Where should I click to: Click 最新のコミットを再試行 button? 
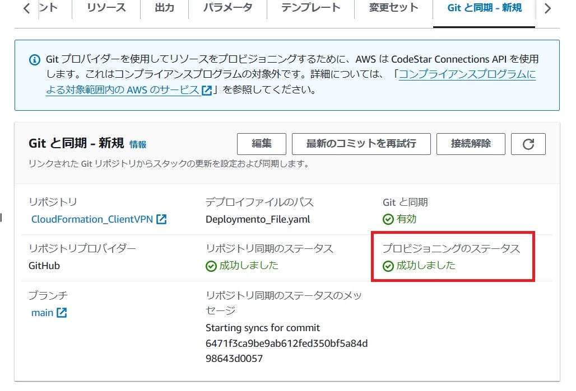tap(361, 144)
